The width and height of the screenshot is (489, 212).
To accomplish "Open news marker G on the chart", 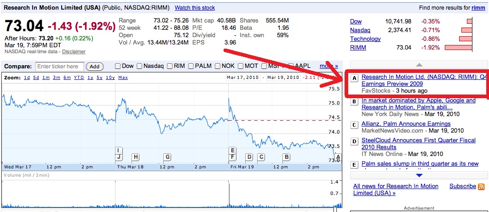I will point(167,157).
